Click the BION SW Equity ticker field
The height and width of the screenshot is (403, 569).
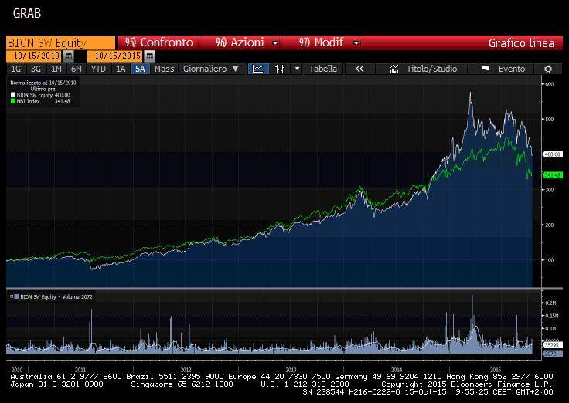[60, 42]
